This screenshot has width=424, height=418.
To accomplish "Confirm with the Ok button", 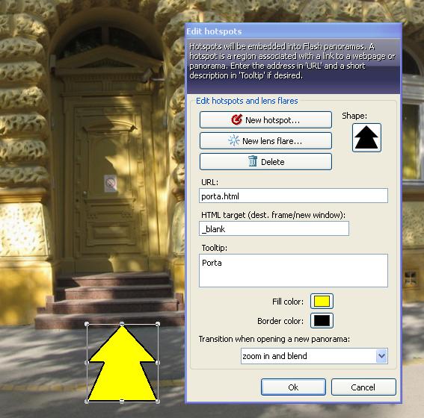I will click(293, 387).
